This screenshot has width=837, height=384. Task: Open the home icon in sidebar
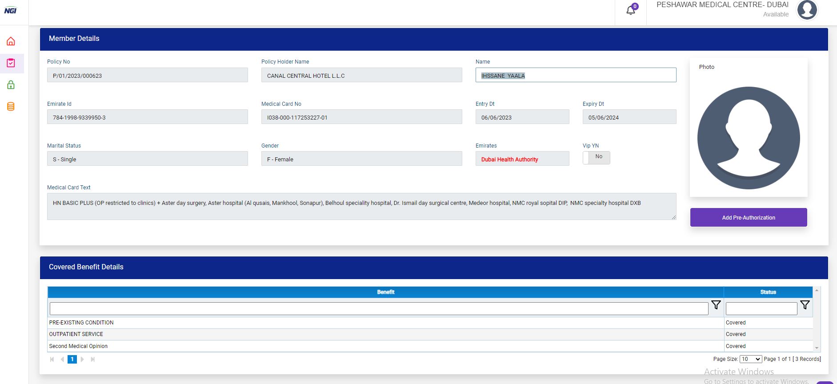pyautogui.click(x=11, y=41)
